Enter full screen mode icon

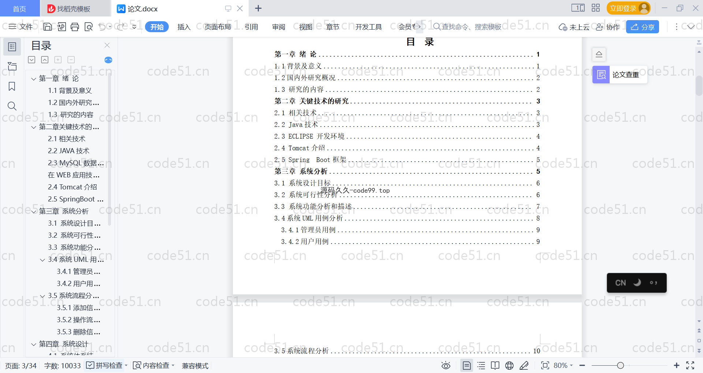[x=690, y=365]
